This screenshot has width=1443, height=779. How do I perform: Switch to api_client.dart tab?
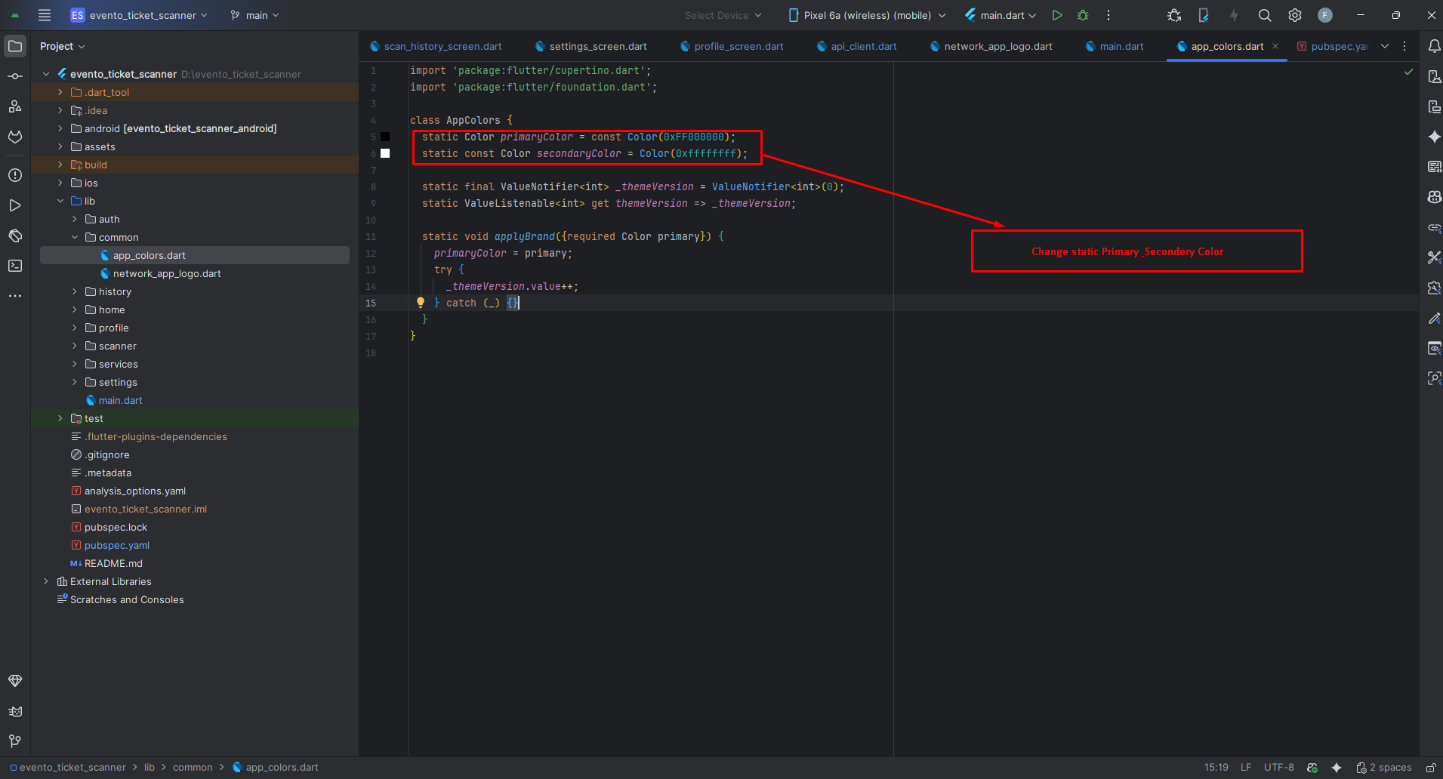857,46
